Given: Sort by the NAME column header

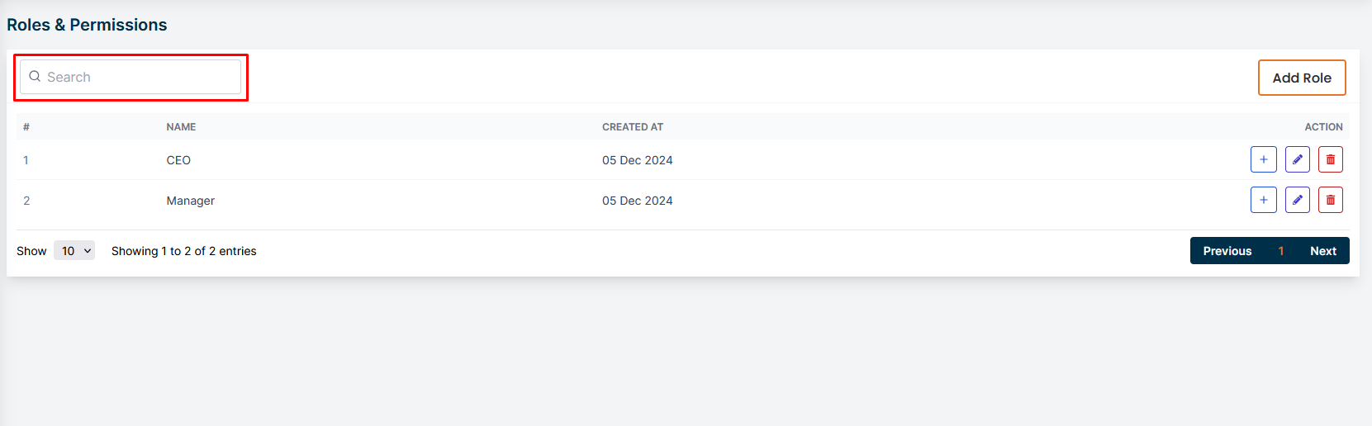Looking at the screenshot, I should (181, 127).
